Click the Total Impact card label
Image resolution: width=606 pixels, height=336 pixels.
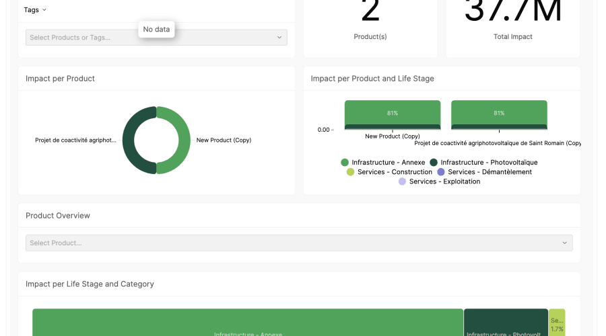[513, 37]
